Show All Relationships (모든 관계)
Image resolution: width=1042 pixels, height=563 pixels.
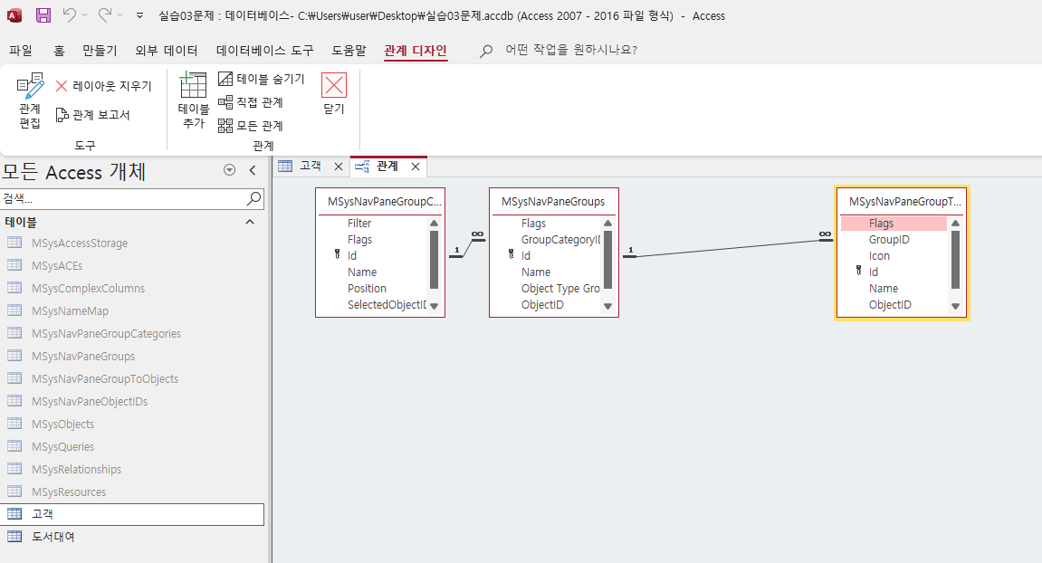(251, 126)
